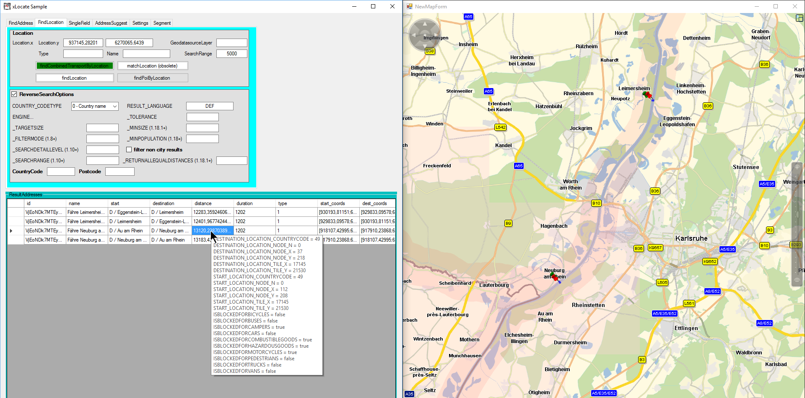Viewport: 805px width, 398px height.
Task: Click the SearchRange input field
Action: (x=231, y=54)
